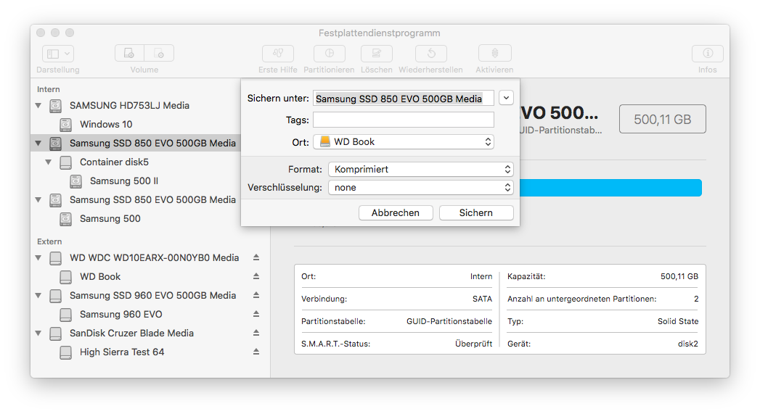The image size is (760, 414).
Task: Select WD Book in the sidebar
Action: pyautogui.click(x=100, y=276)
